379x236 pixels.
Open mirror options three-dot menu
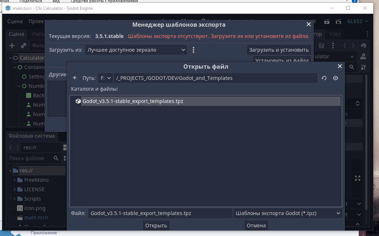click(x=193, y=50)
